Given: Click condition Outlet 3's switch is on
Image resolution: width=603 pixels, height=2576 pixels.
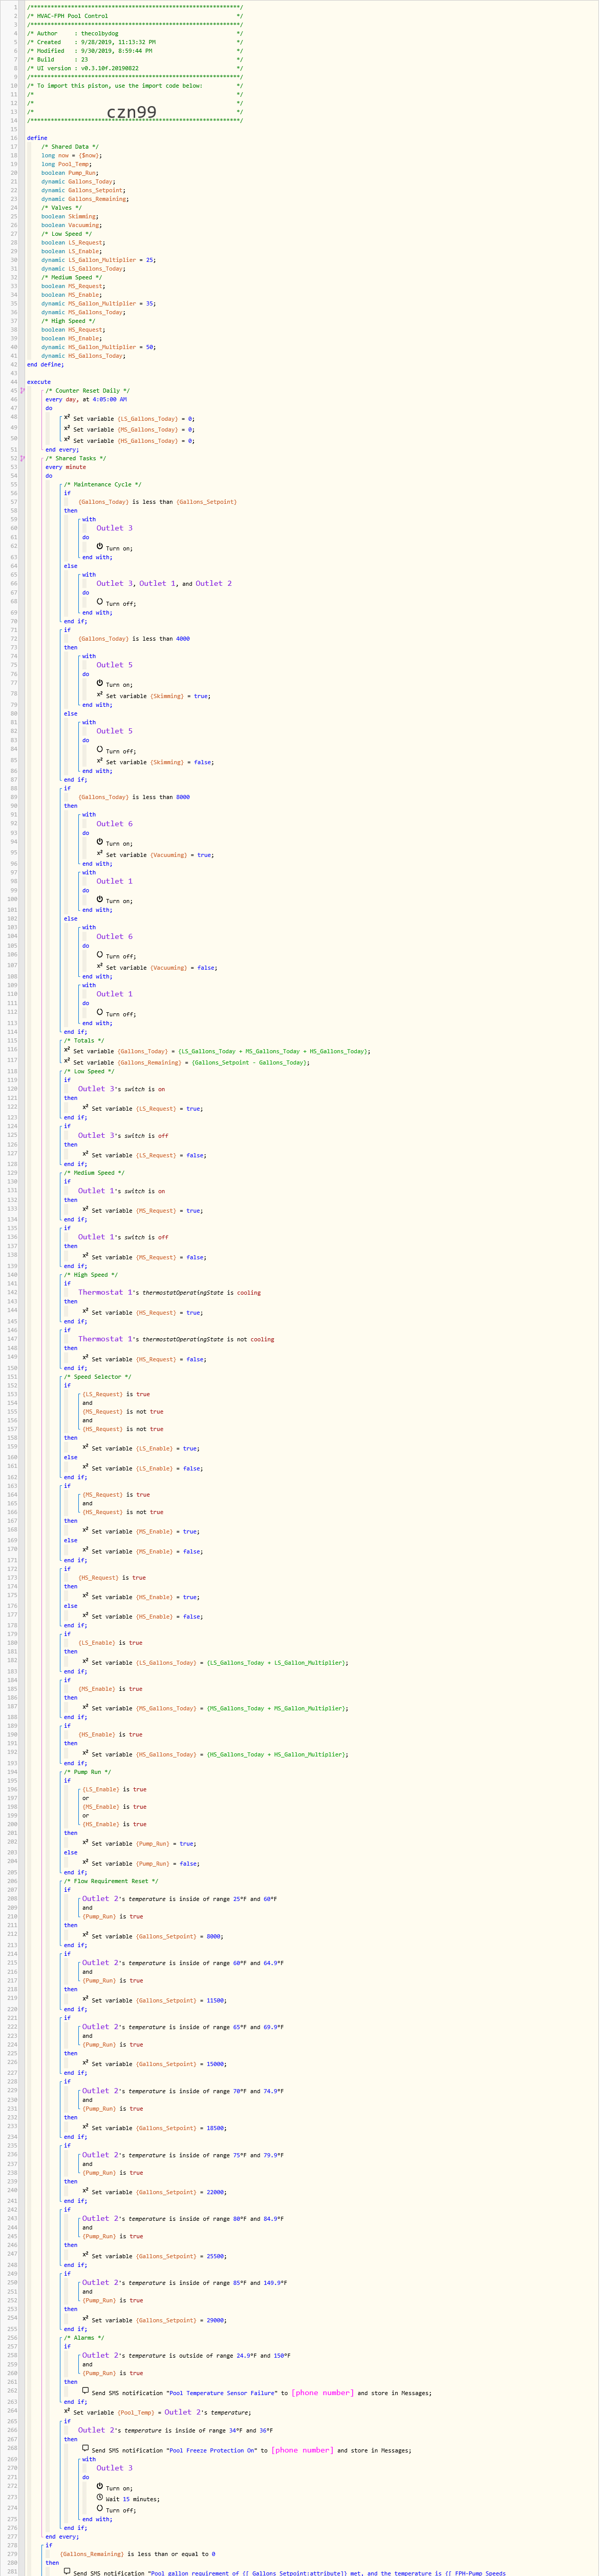Looking at the screenshot, I should tap(122, 1089).
